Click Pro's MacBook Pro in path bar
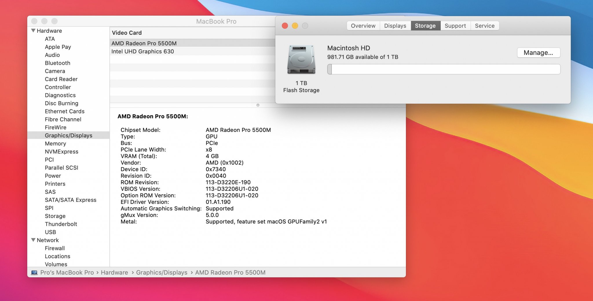 [x=67, y=272]
